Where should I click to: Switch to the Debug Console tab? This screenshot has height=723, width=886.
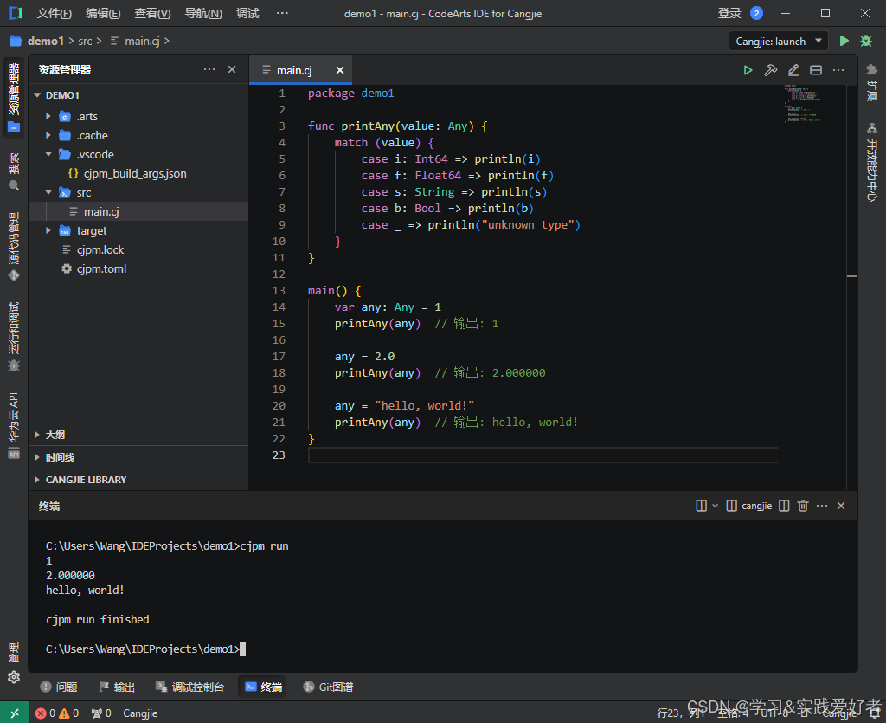tap(189, 687)
